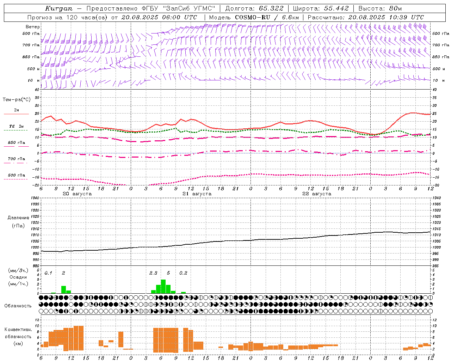Click the station name "Kurgan" in header

click(58, 8)
